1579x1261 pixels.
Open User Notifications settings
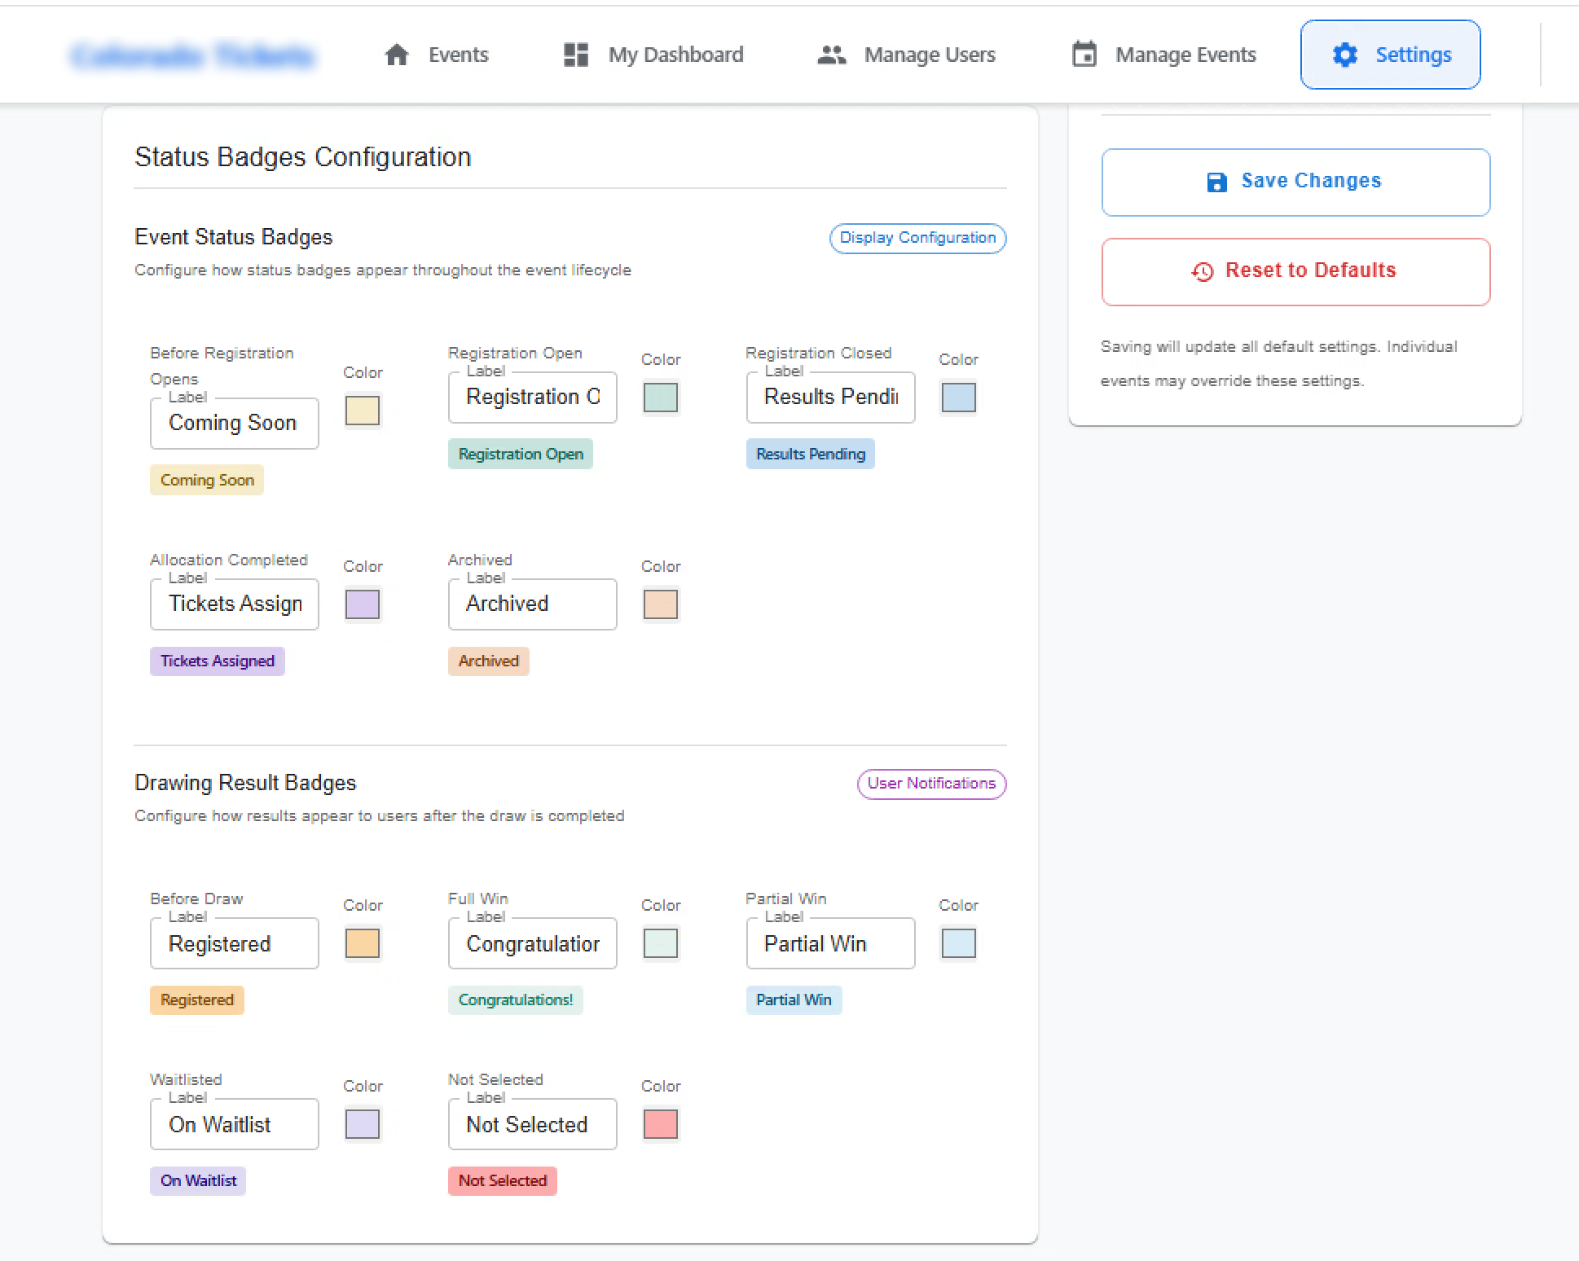click(931, 784)
